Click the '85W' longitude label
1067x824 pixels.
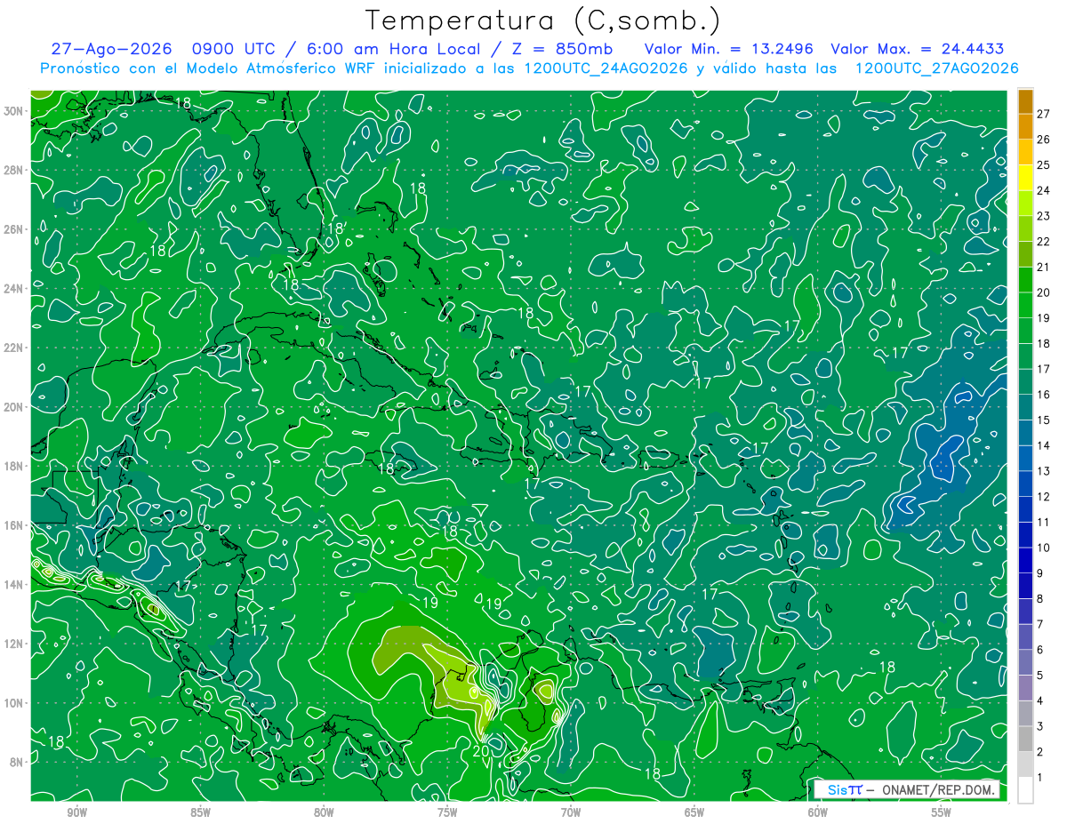coord(201,812)
